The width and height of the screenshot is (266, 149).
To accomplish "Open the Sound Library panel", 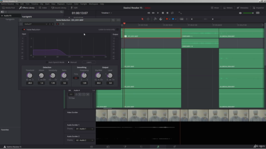I will (x=59, y=8).
